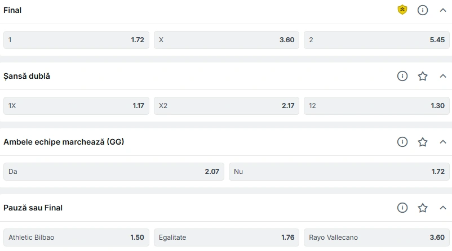Pick double chance 1X at 1.17
Screen dimensions: 452x251
point(76,106)
